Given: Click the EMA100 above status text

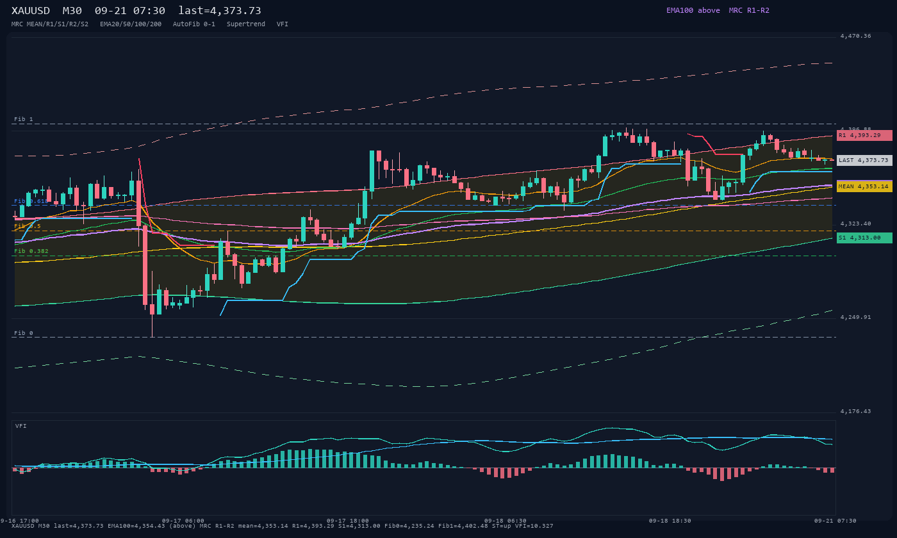Looking at the screenshot, I should [693, 10].
